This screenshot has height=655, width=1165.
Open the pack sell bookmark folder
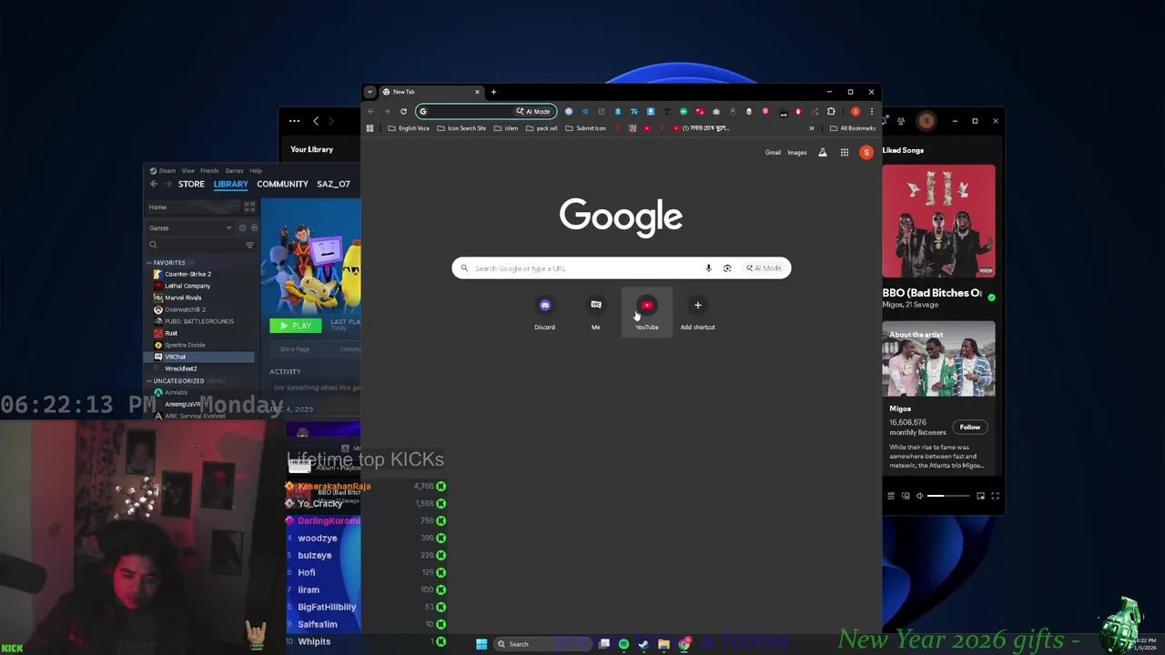tap(542, 128)
